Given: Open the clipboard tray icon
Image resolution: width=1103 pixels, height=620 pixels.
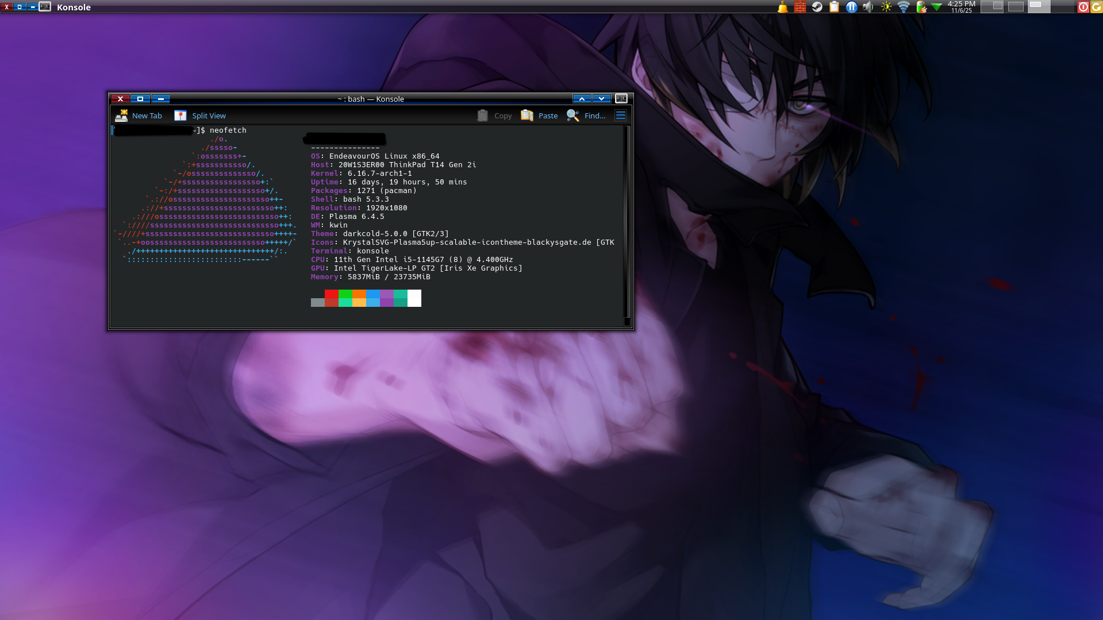Looking at the screenshot, I should click(834, 7).
